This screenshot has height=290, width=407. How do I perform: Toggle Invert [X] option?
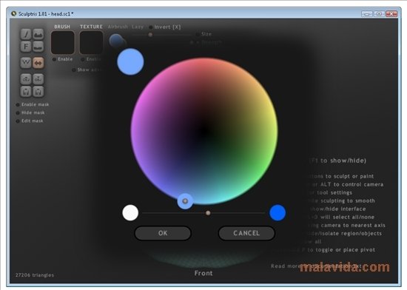165,27
